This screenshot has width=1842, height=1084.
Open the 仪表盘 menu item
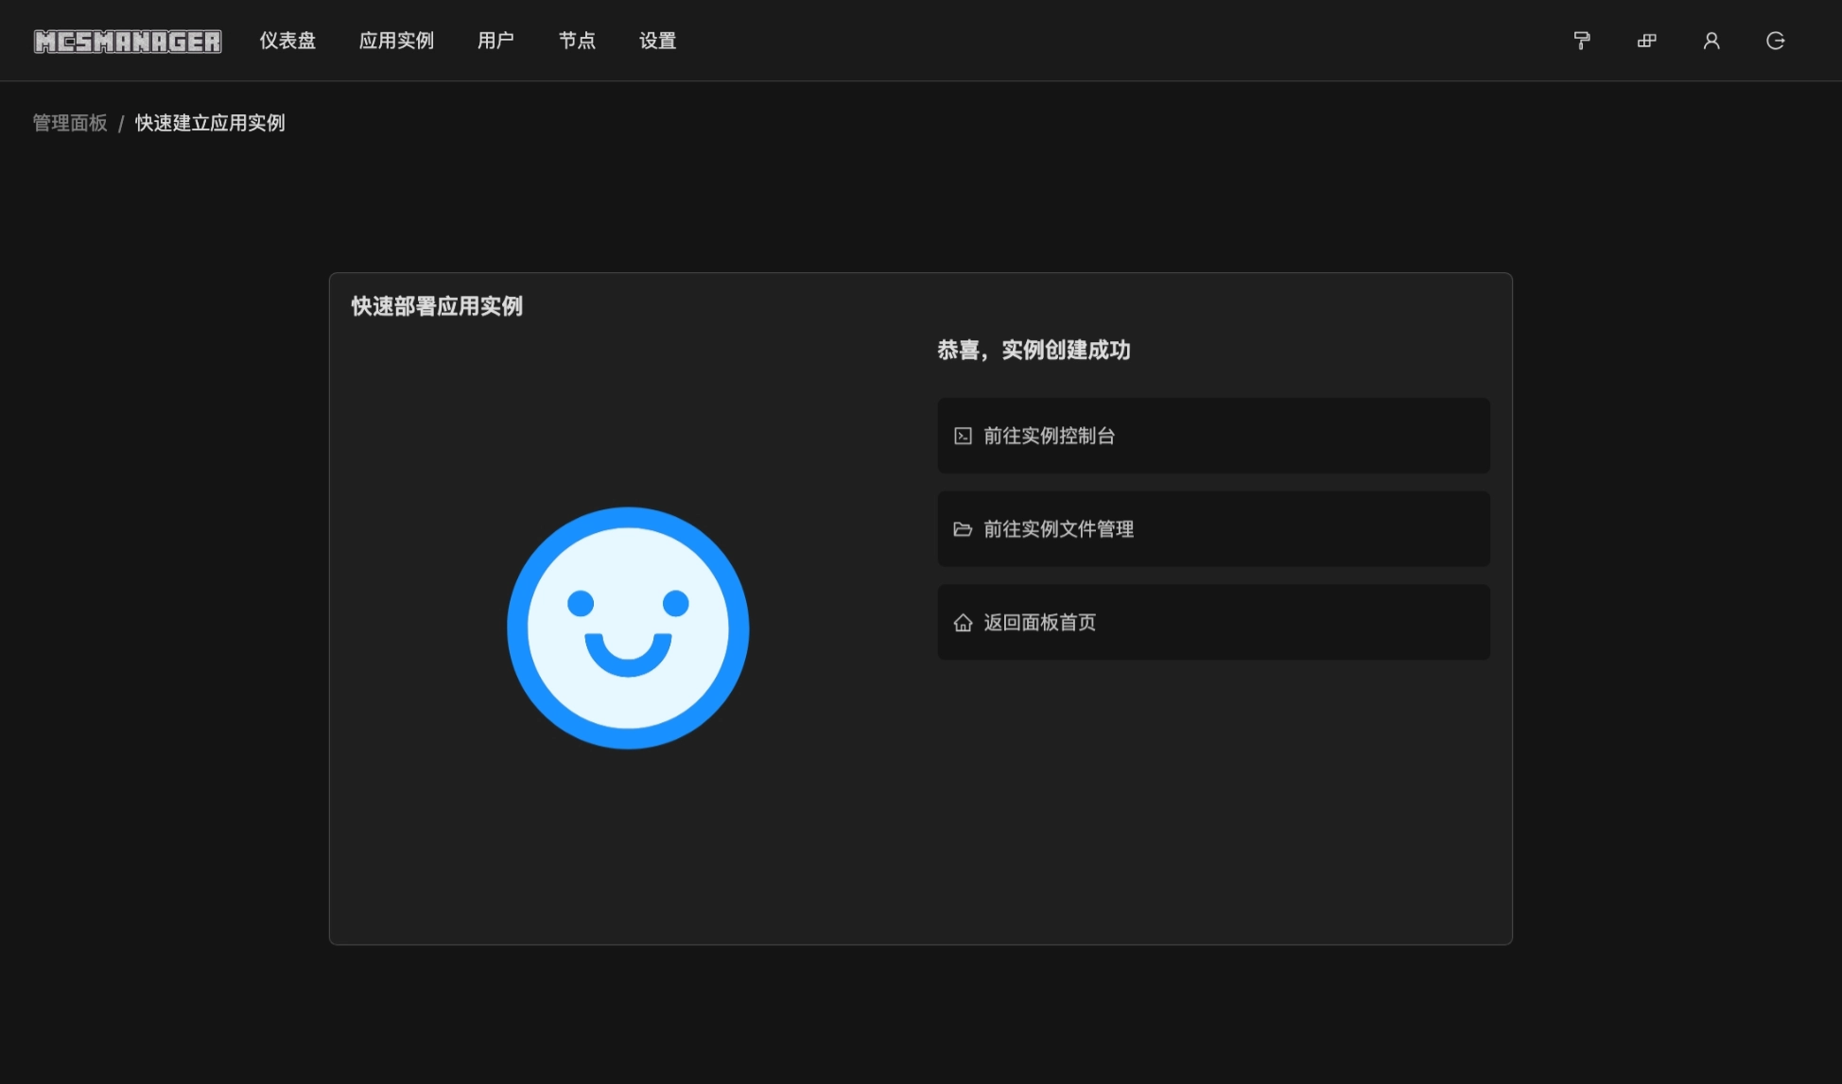click(287, 41)
